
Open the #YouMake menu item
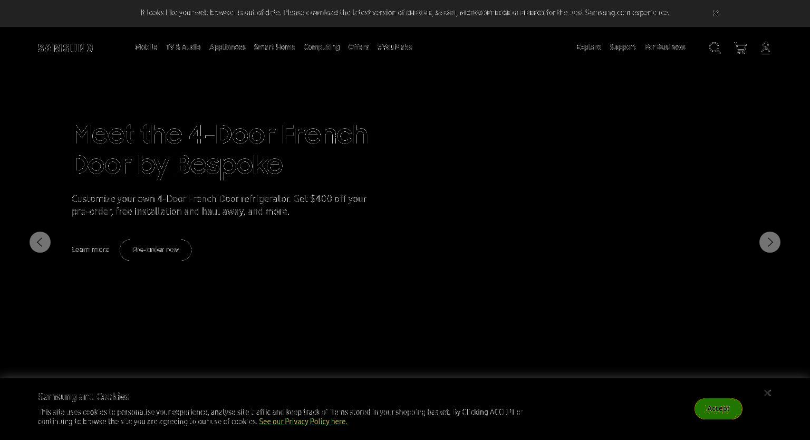tap(394, 47)
